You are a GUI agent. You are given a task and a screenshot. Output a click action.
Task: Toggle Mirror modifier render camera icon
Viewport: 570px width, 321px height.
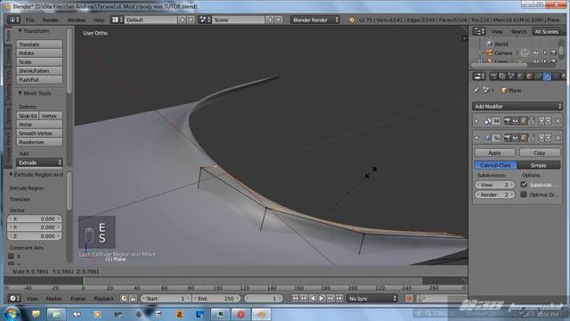507,121
